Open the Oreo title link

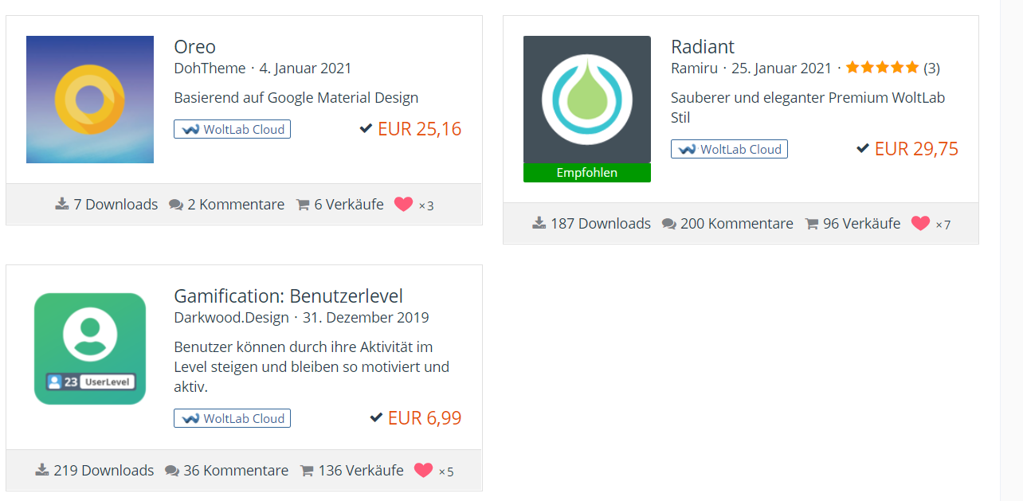[194, 47]
